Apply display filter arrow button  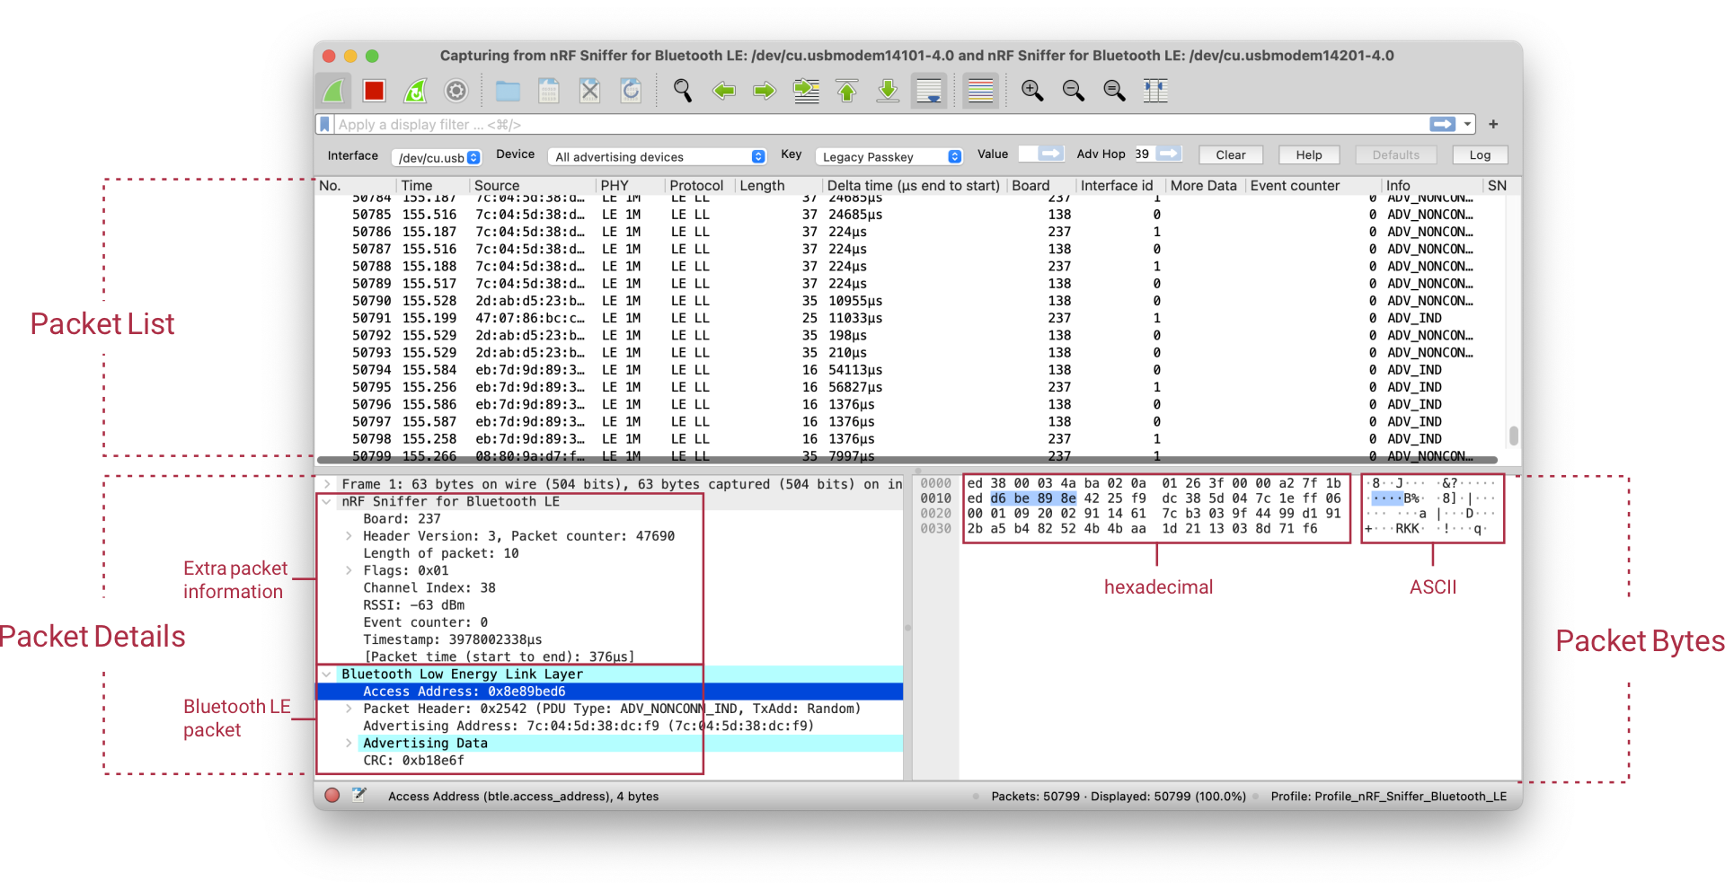(1443, 124)
